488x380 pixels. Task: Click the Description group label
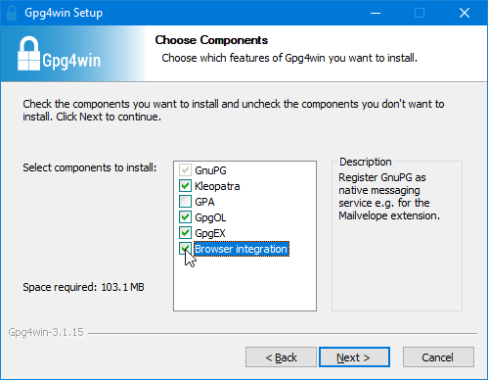coord(366,162)
